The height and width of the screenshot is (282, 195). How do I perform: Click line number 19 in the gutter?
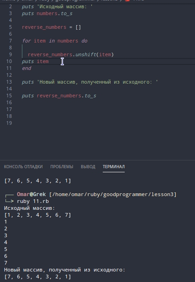coord(9,123)
